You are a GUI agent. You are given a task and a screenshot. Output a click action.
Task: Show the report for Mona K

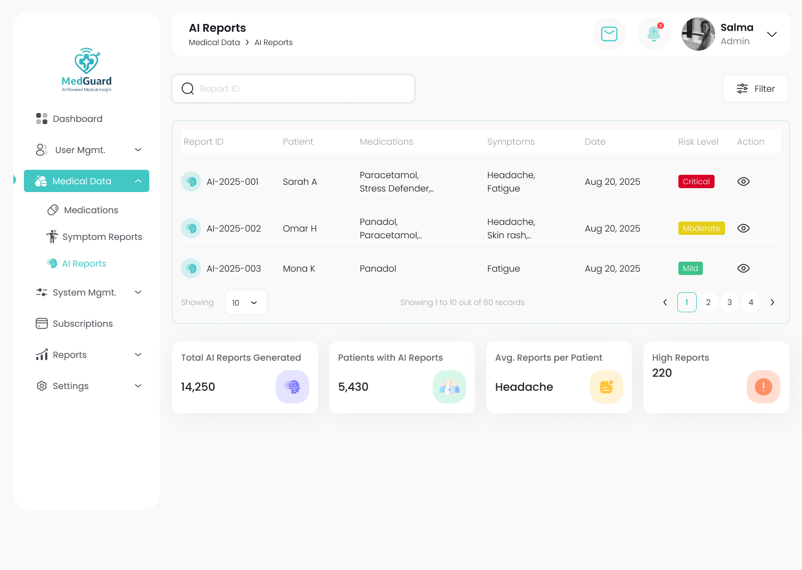tap(743, 268)
